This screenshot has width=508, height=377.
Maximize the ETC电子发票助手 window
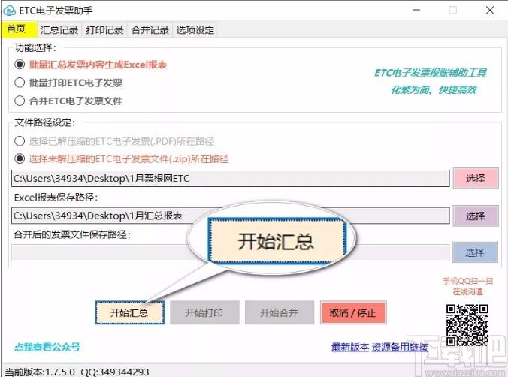pyautogui.click(x=453, y=10)
